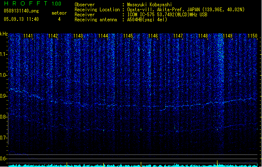This screenshot has width=262, height=167.
Task: Select the 1147 time marker
Action: (x=178, y=36)
